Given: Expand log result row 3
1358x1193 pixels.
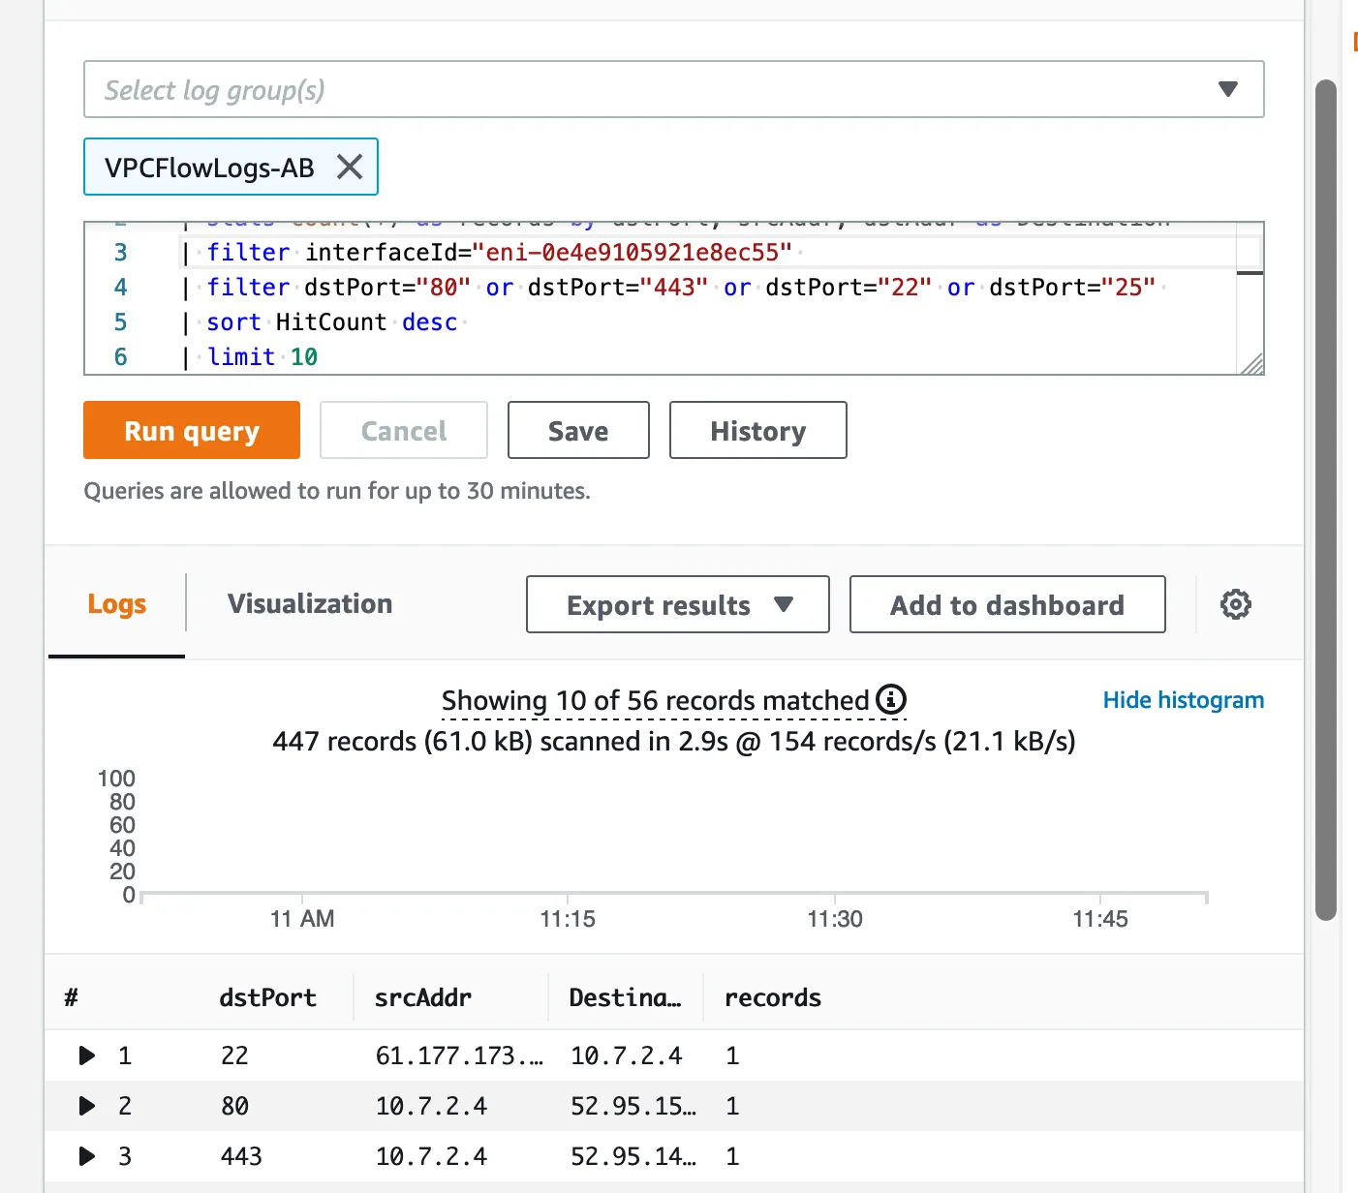Looking at the screenshot, I should (x=87, y=1156).
